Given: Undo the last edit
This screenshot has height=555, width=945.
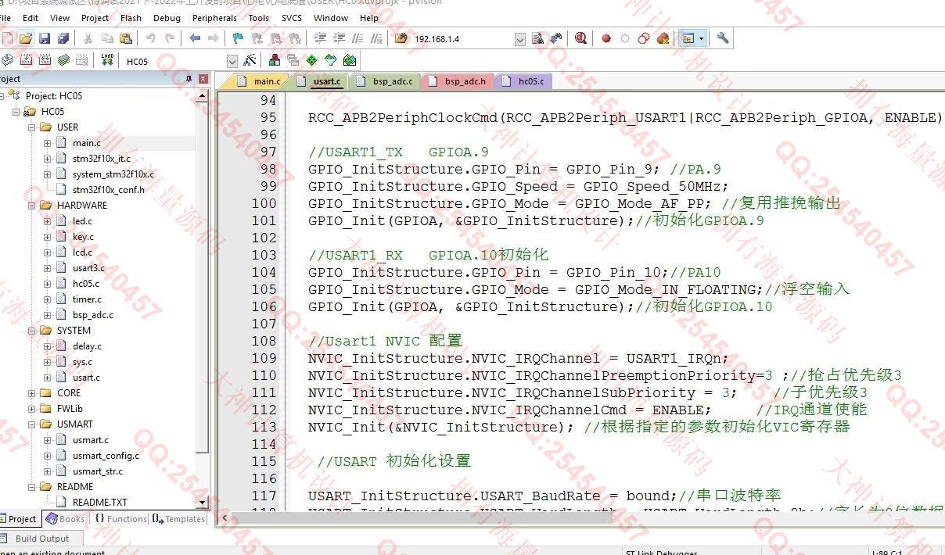Looking at the screenshot, I should tap(150, 38).
